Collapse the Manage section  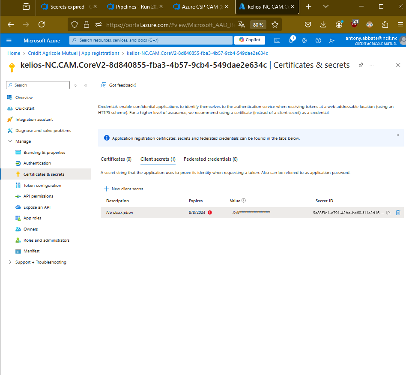pos(10,141)
